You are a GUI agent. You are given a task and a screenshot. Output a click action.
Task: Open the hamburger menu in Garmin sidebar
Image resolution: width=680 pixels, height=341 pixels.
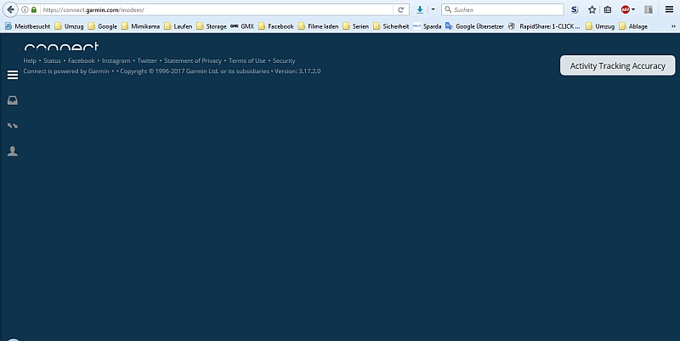(x=13, y=75)
